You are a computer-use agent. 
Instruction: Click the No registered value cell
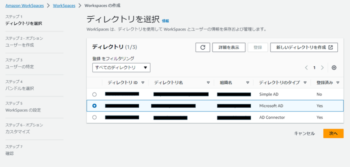click(x=319, y=94)
